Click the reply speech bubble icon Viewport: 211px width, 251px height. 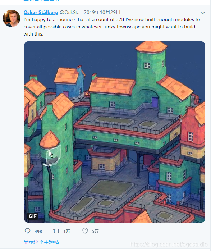(x=27, y=231)
